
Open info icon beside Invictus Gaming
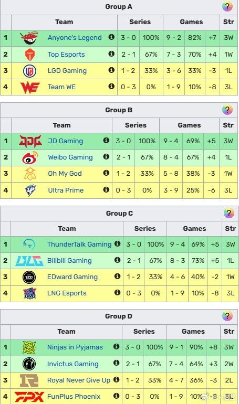[x=116, y=363]
